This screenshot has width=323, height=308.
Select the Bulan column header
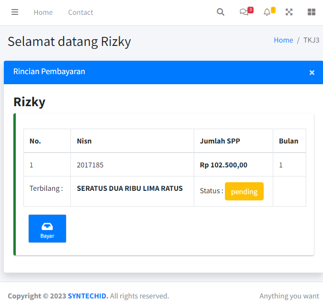pos(289,141)
